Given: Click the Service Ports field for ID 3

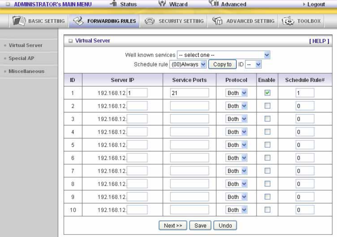Looking at the screenshot, I should (x=189, y=119).
